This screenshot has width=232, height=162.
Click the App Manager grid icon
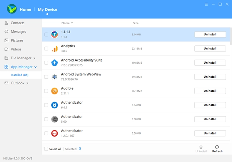click(x=6, y=67)
